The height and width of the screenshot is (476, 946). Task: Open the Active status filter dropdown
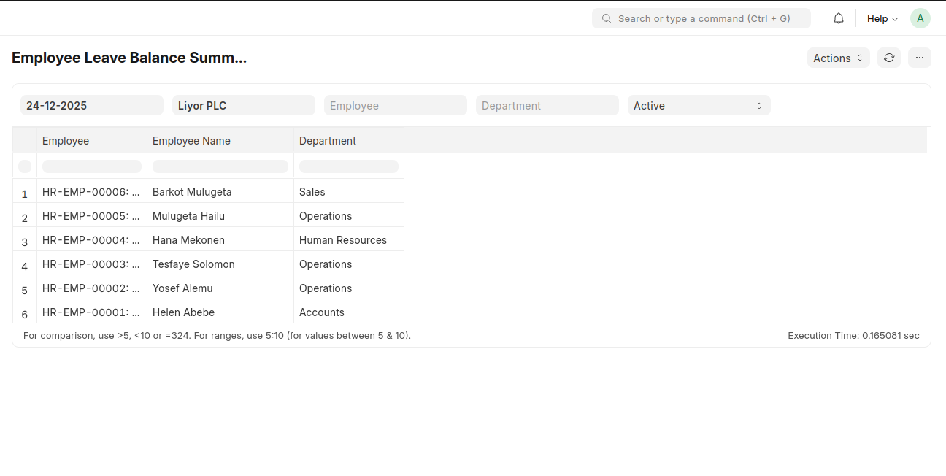click(699, 105)
